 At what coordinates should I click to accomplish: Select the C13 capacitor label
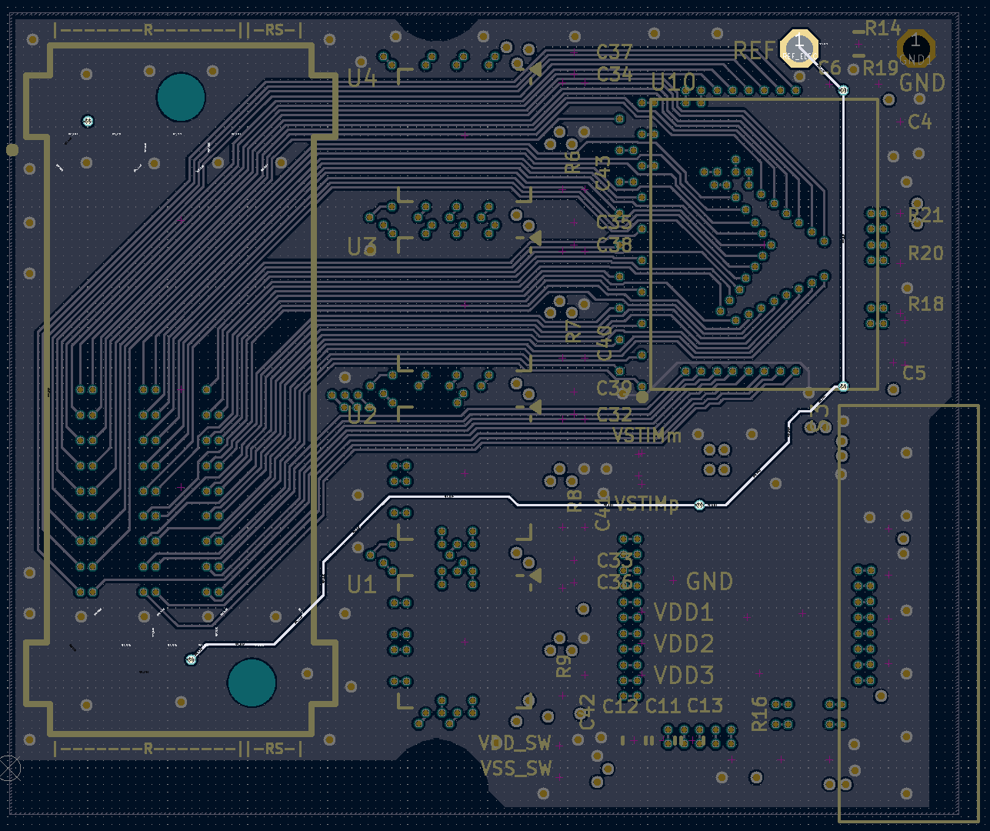(705, 706)
